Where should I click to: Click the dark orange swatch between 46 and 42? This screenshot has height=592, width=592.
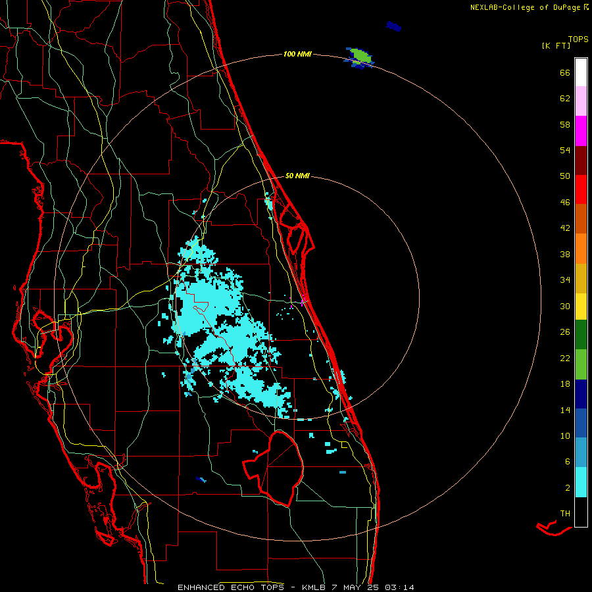click(581, 219)
